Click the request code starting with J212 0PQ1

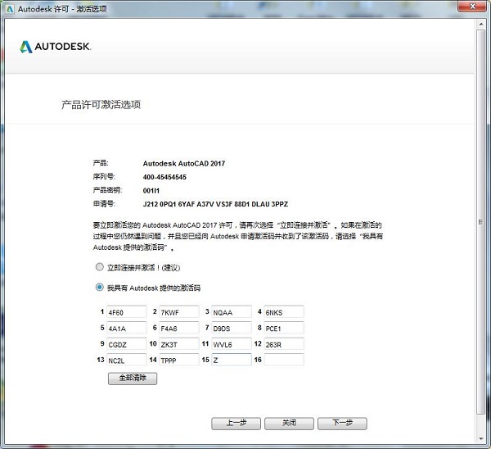[215, 204]
